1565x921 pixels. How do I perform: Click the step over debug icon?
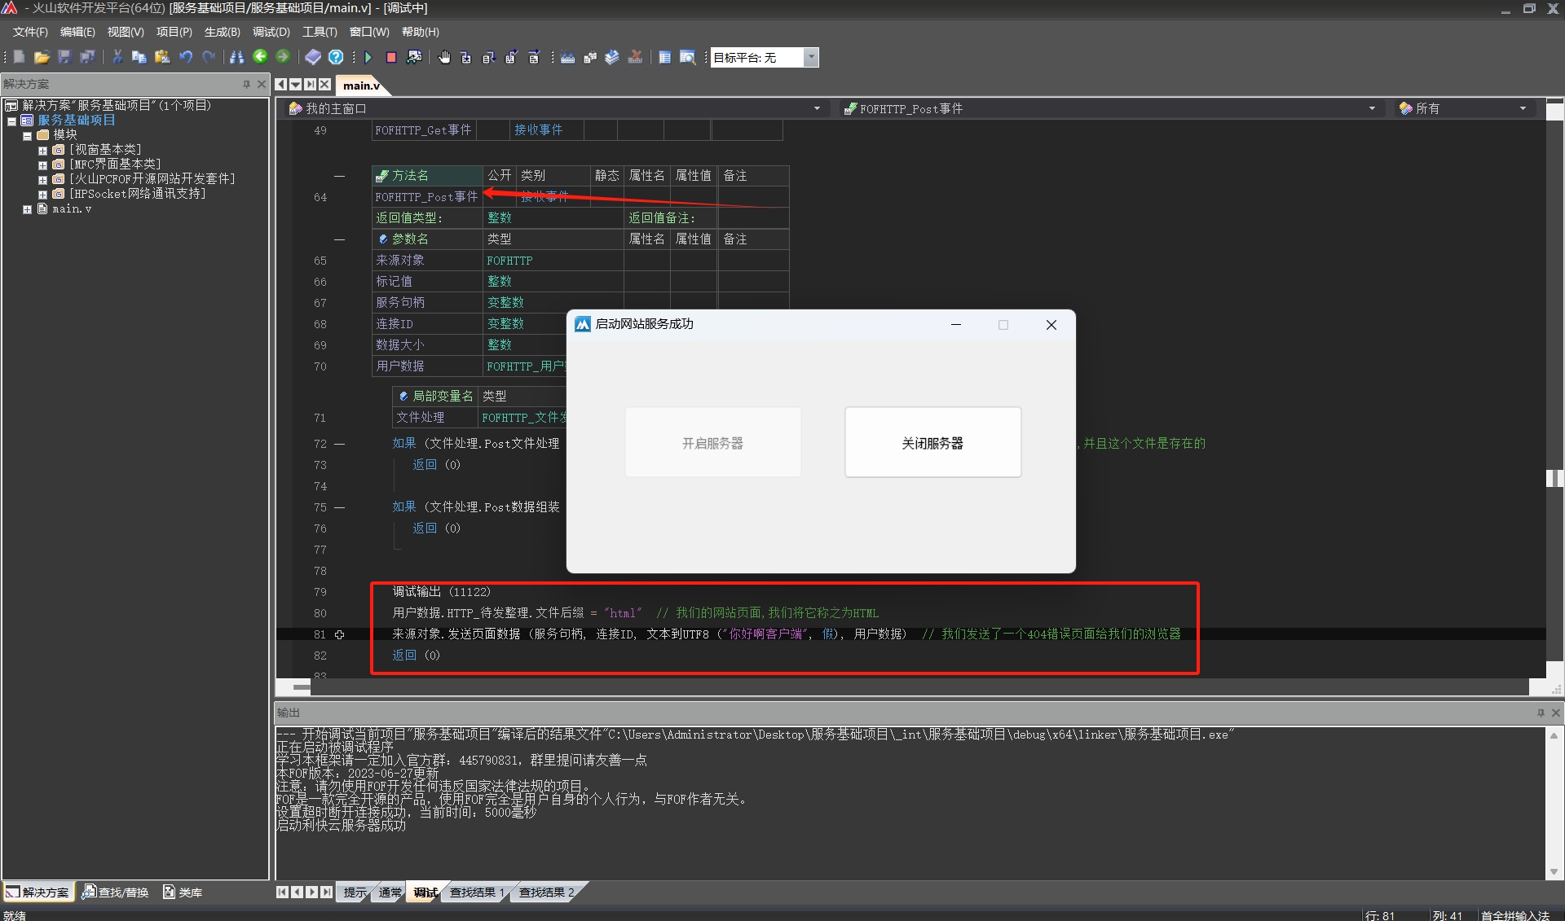pyautogui.click(x=489, y=57)
